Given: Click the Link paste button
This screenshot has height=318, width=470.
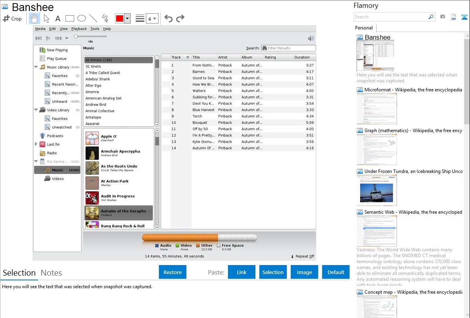Looking at the screenshot, I should coord(242,272).
